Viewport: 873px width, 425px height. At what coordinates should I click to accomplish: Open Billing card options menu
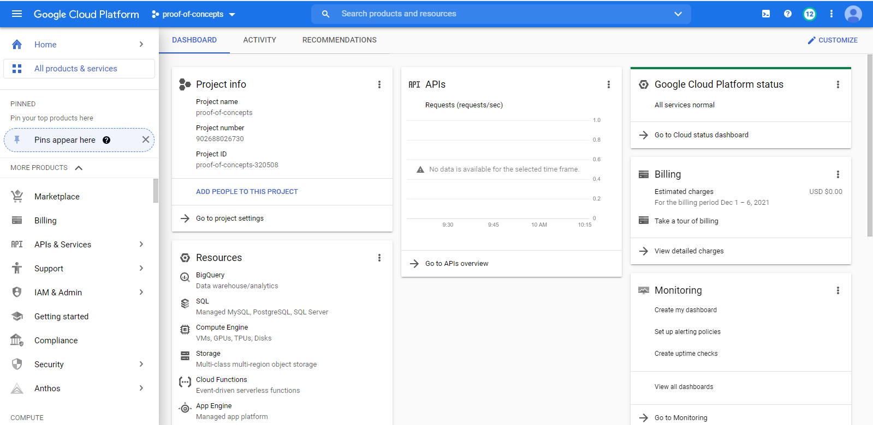point(838,174)
